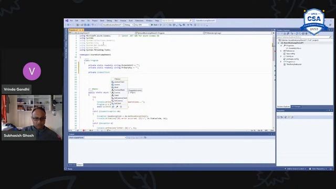Click Solution Explorer refresh icon
This screenshot has width=336, height=189.
click(x=300, y=34)
